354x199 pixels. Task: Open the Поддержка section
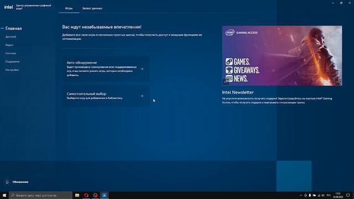coord(12,61)
